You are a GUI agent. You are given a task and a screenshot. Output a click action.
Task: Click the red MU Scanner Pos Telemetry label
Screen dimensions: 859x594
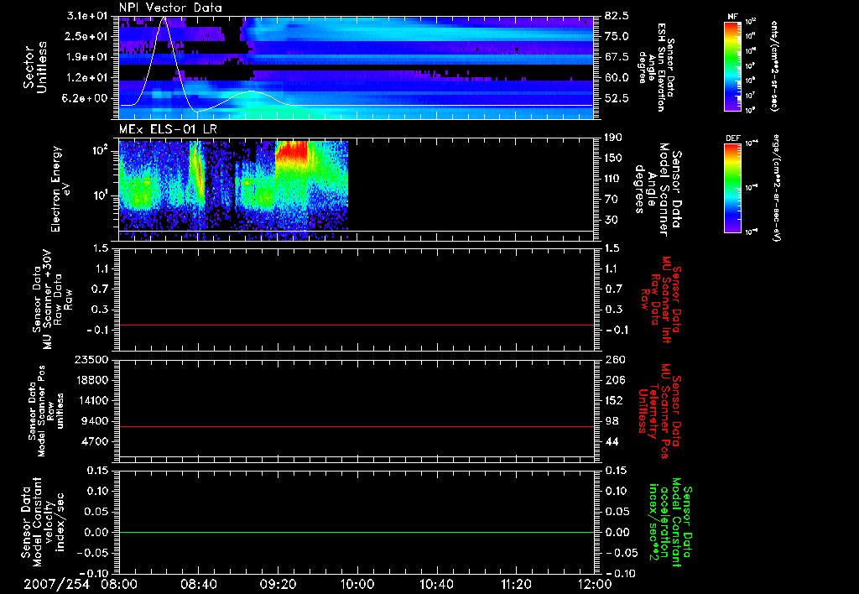(659, 411)
